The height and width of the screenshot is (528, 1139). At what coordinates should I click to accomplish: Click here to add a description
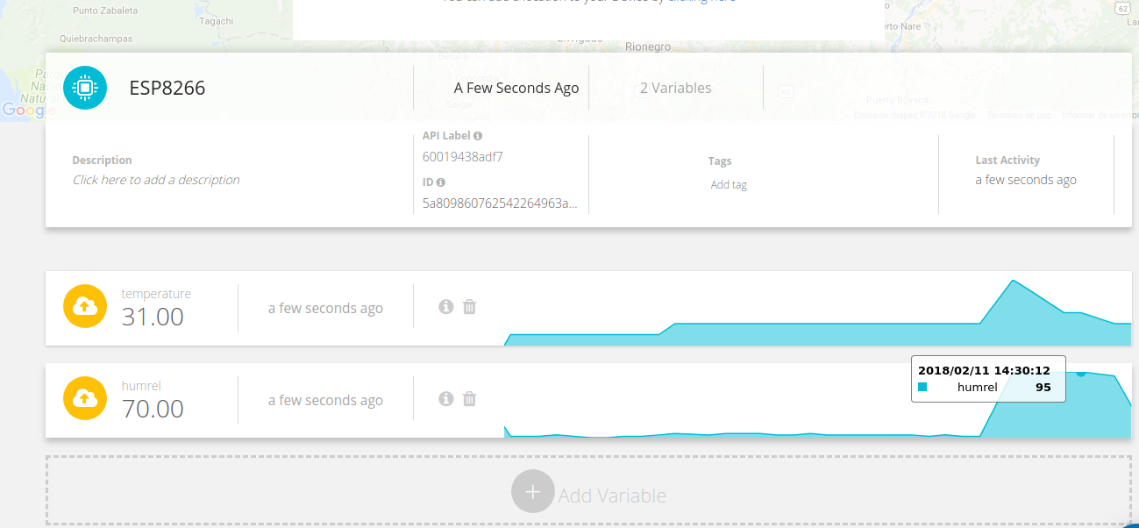(156, 180)
